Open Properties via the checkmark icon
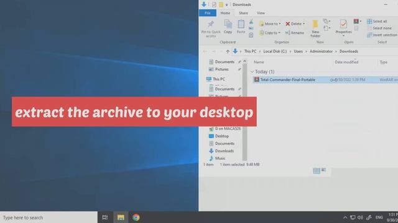This screenshot has width=398, height=223. click(x=343, y=24)
